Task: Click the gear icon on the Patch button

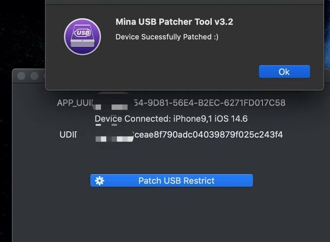Action: (x=100, y=181)
